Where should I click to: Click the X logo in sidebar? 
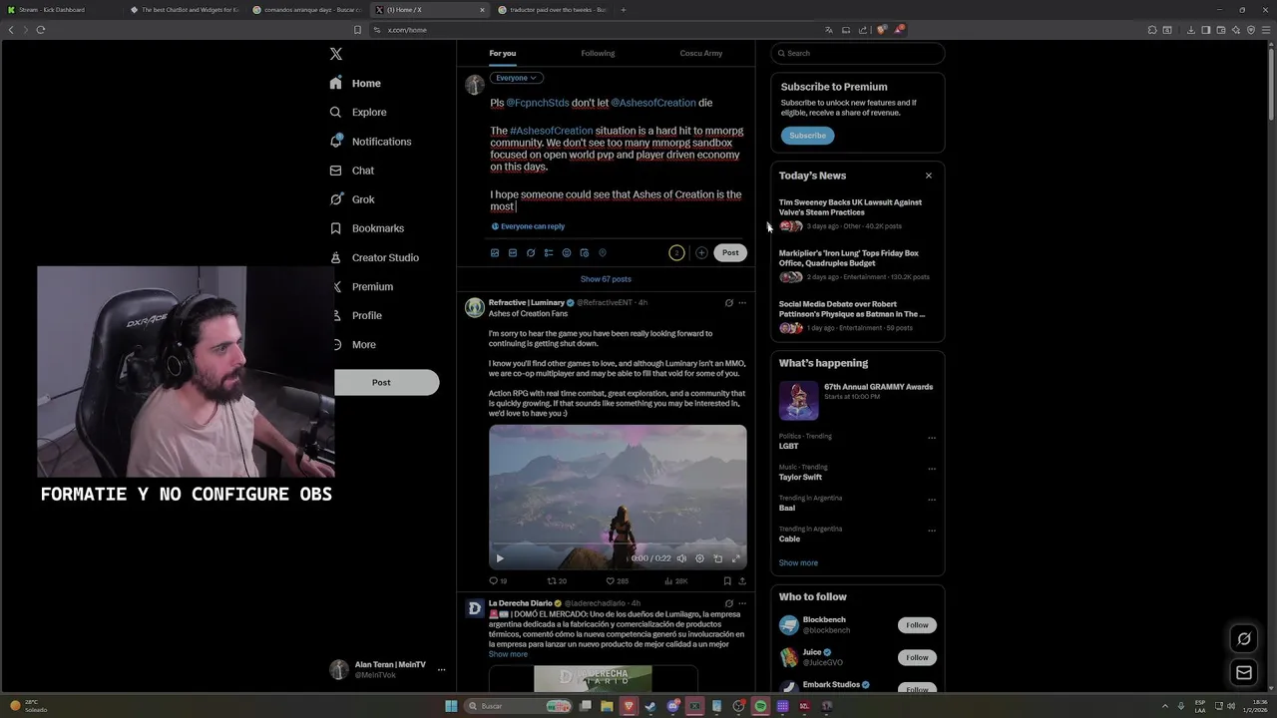336,54
